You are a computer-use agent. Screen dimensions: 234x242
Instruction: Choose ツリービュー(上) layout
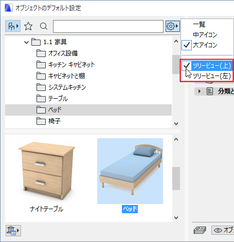[207, 66]
